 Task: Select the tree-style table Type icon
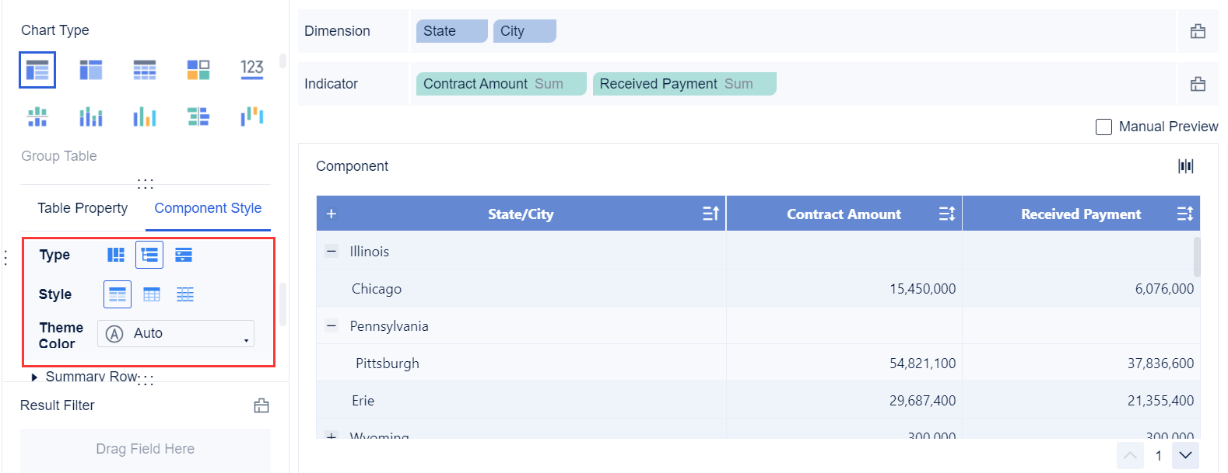[x=149, y=255]
